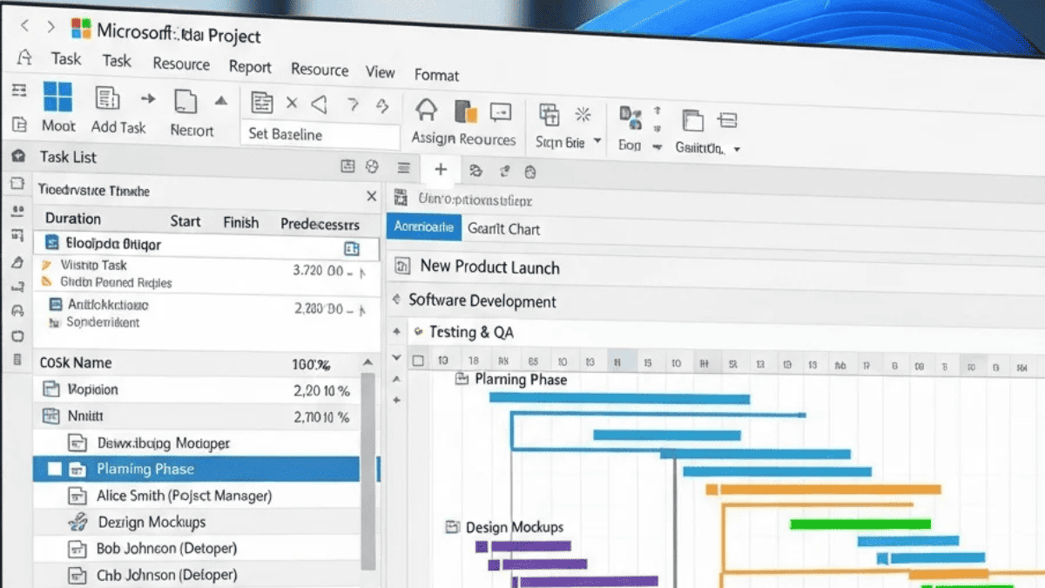Collapse the Software Development section
Screen dimensions: 1045x588
(397, 301)
